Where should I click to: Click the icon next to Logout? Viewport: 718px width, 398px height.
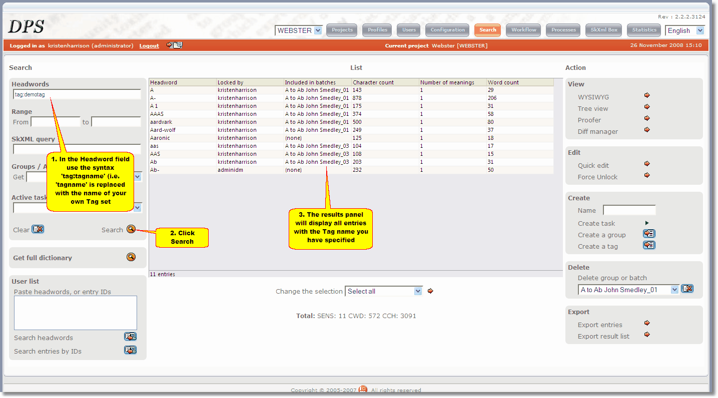[x=175, y=45]
